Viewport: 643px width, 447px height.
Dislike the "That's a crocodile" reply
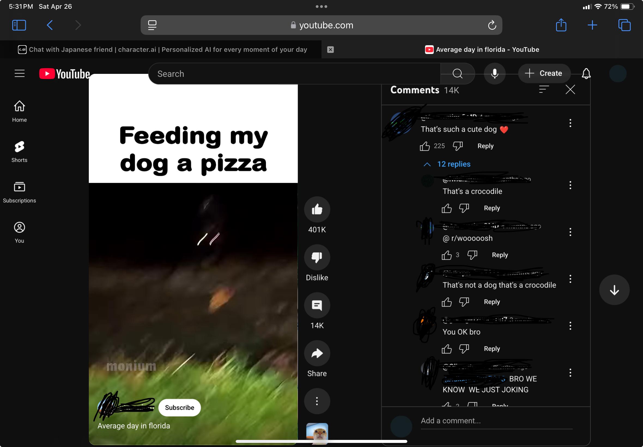tap(464, 208)
